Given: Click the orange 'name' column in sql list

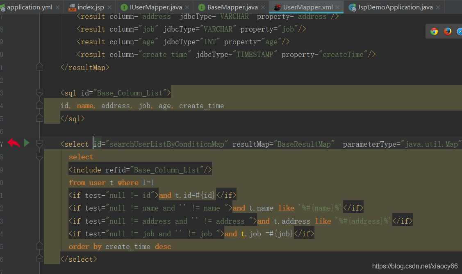Looking at the screenshot, I should click(85, 106).
